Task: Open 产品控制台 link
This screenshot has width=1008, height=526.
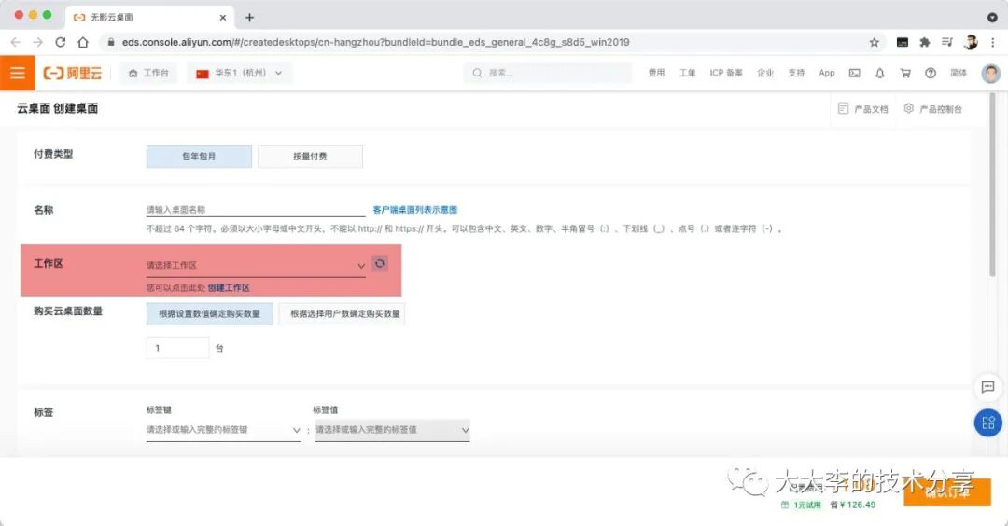Action: click(932, 109)
